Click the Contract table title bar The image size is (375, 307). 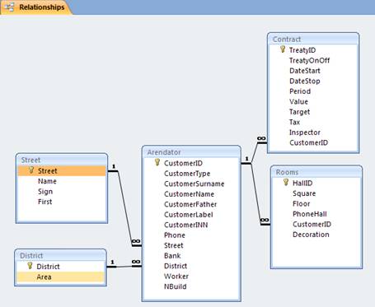313,39
